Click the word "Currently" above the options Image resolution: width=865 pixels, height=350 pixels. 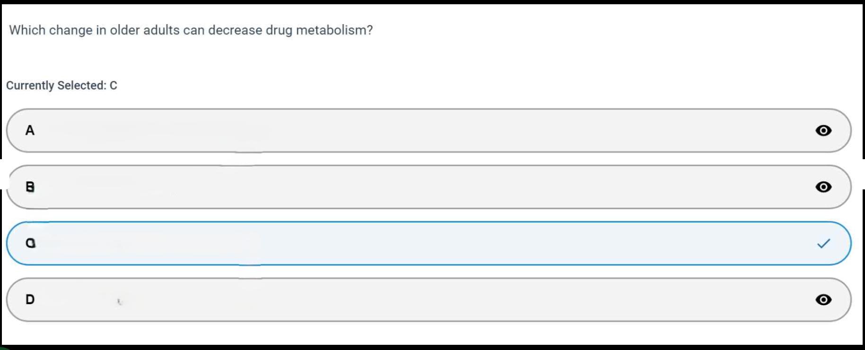pos(30,85)
